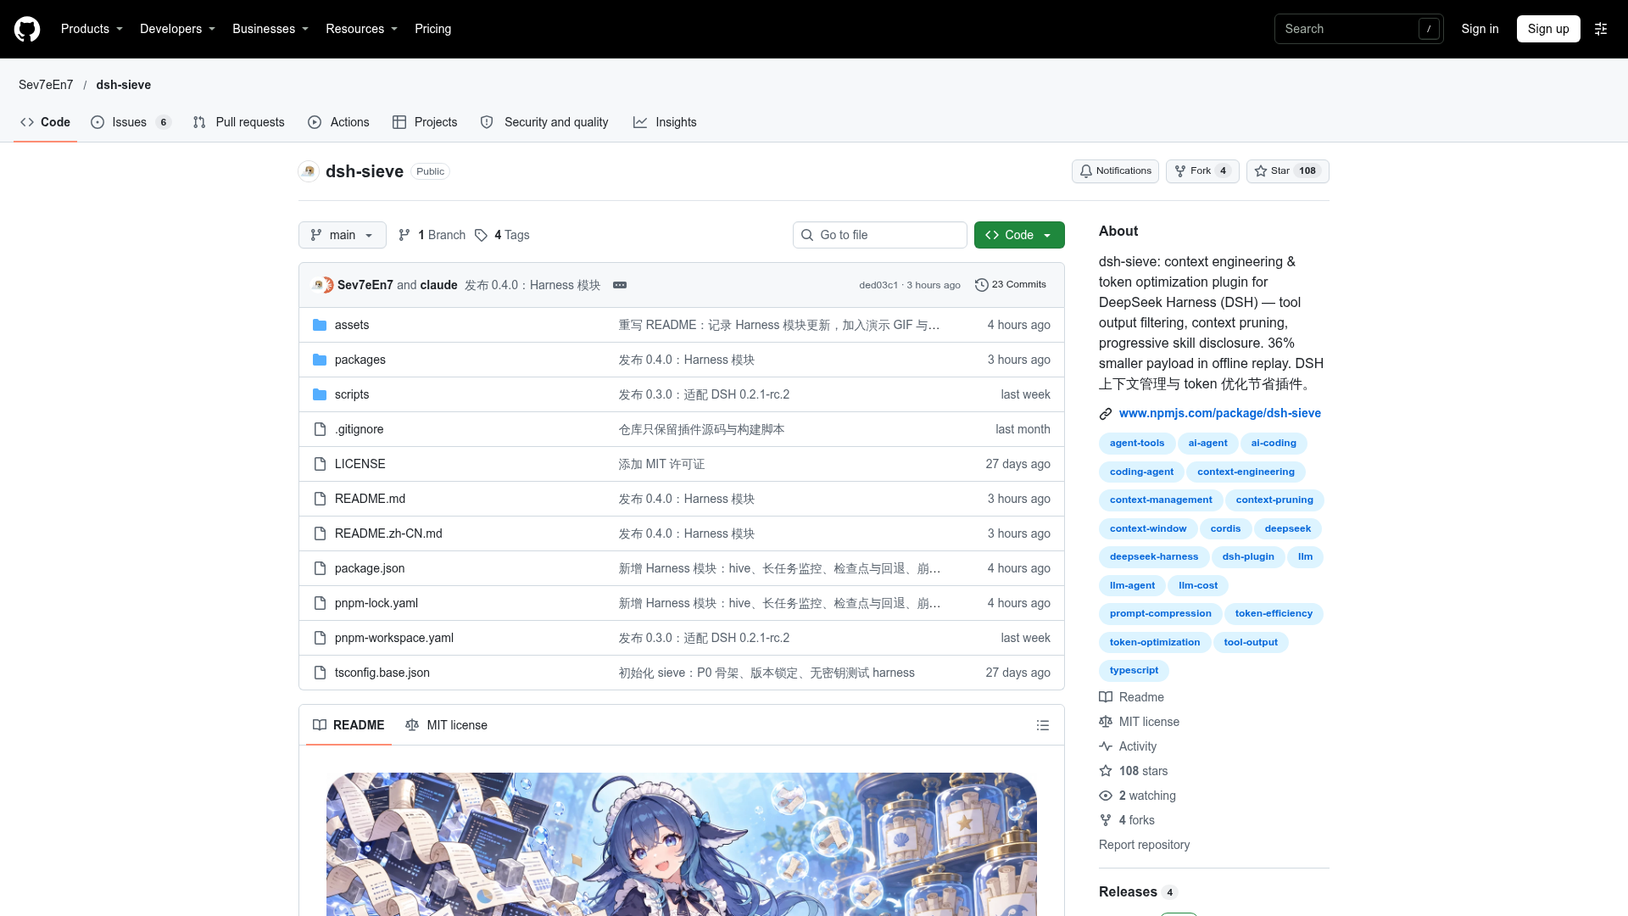
Task: Fork the dsh-sieve repository
Action: [1202, 171]
